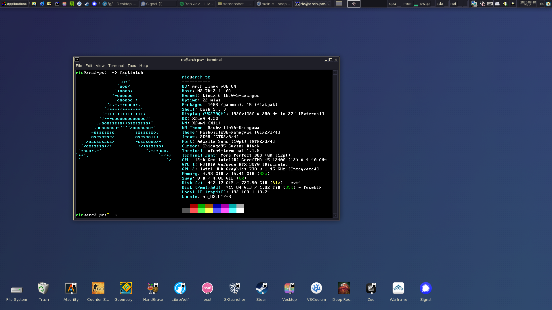The image size is (552, 310).
Task: Open the blue 'e' browser launcher in the panel
Action: coord(42,4)
